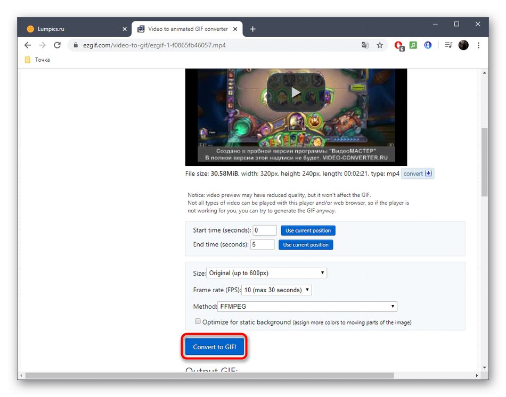Use current position for Start time

click(x=308, y=230)
